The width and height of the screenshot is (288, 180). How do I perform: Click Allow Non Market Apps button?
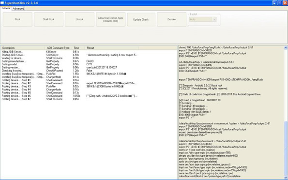[110, 19]
